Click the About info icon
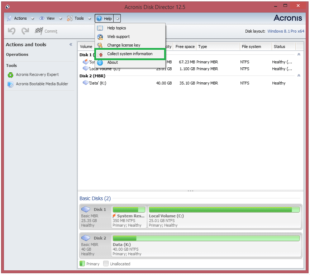Screen dimensions: 310x275 pos(100,63)
